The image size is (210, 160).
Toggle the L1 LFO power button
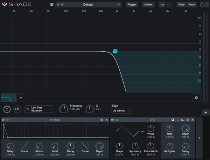click(x=112, y=120)
